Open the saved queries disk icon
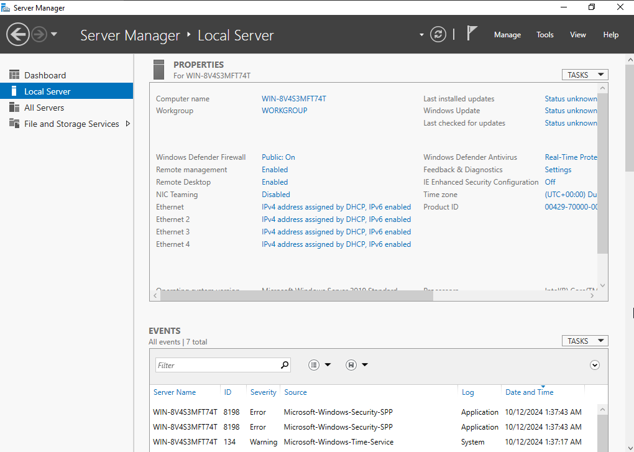Viewport: 634px width, 452px height. (x=351, y=365)
